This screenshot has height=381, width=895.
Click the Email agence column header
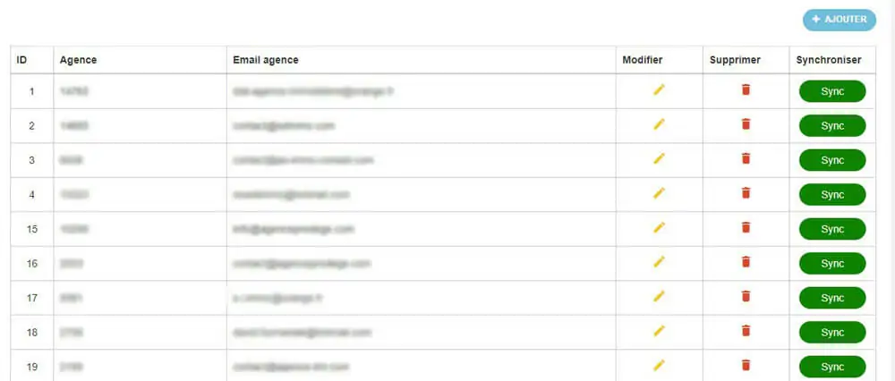click(266, 60)
